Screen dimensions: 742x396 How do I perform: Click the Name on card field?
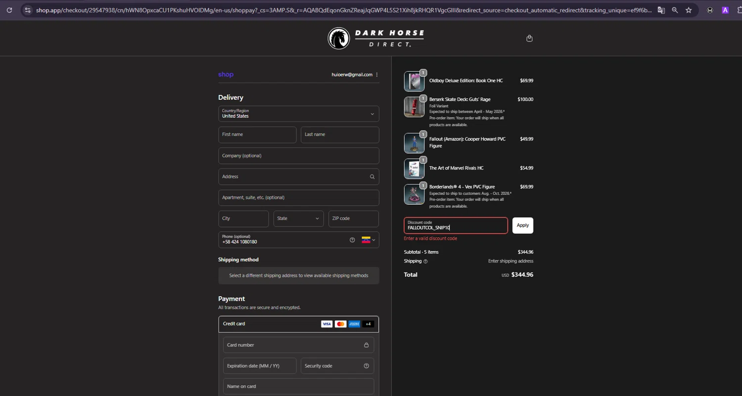(x=298, y=386)
